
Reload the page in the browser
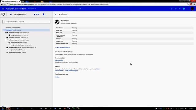[x=8, y=4]
